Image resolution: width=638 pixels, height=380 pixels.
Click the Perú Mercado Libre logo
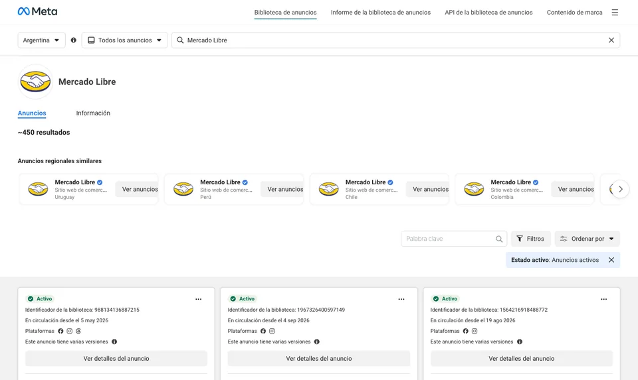183,189
